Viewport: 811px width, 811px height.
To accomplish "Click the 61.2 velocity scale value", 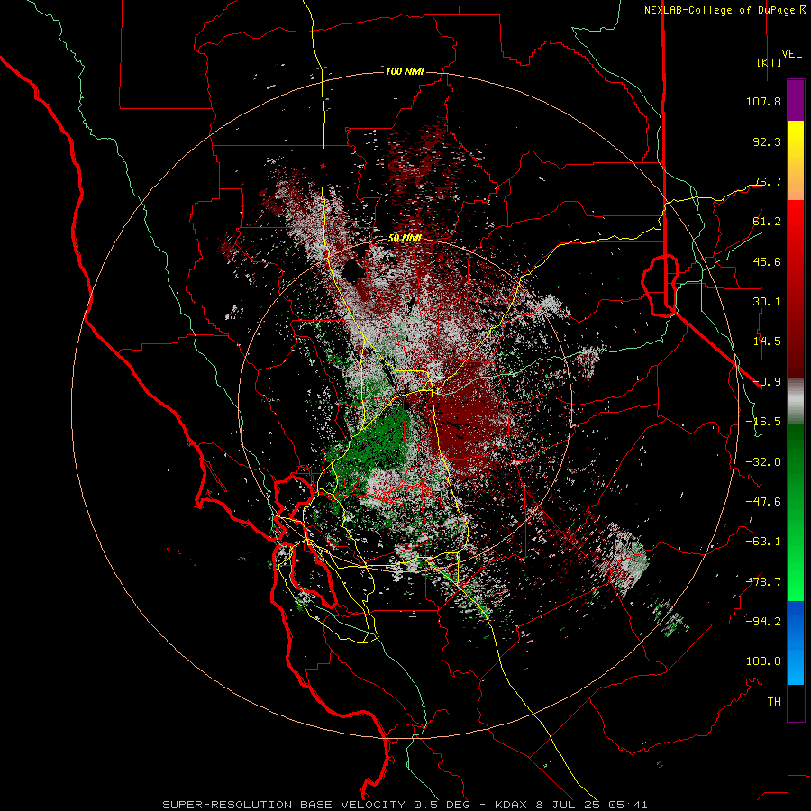I will 767,222.
